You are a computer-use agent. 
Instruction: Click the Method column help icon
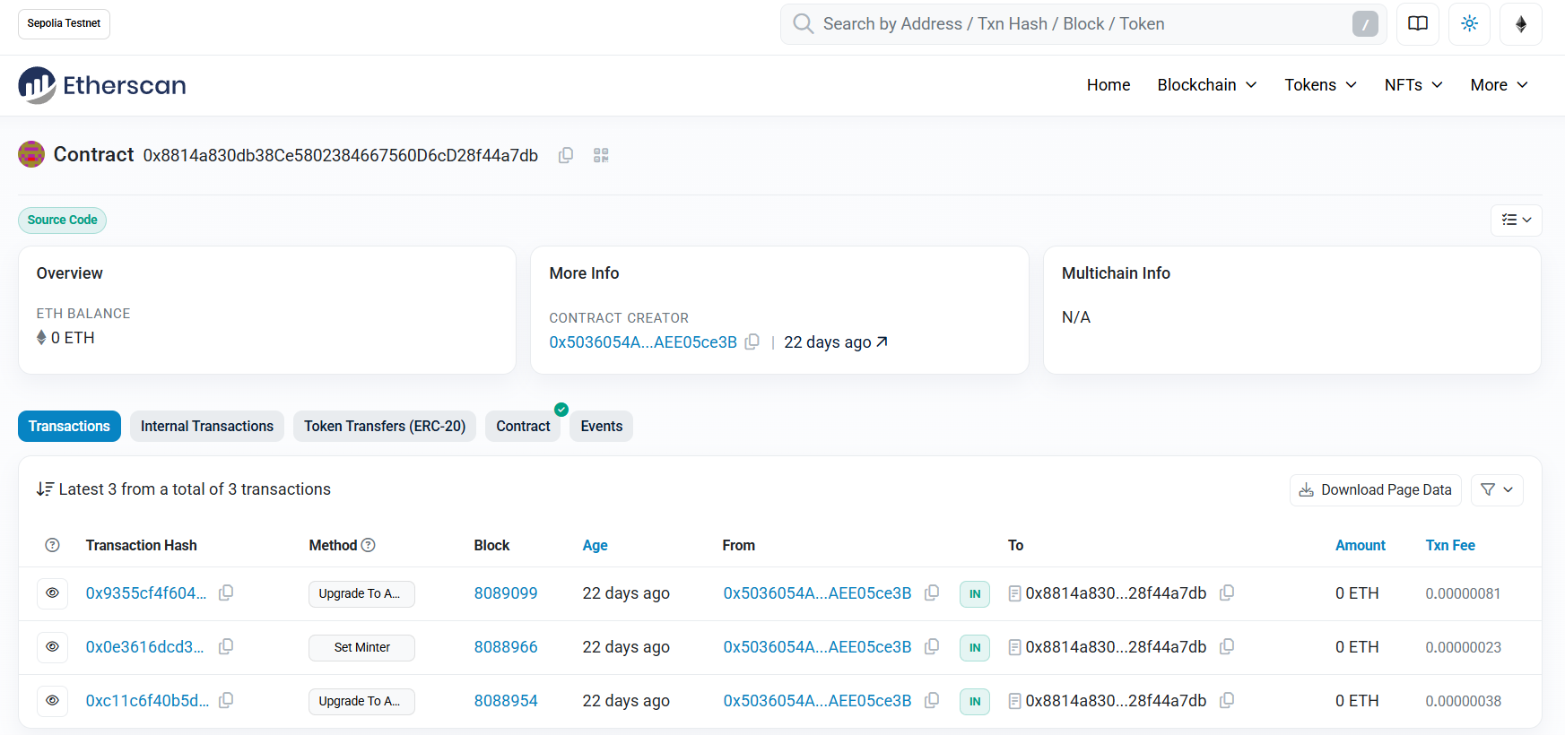pos(368,545)
